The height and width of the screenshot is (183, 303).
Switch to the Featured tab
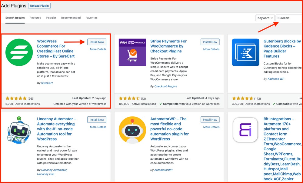point(35,18)
